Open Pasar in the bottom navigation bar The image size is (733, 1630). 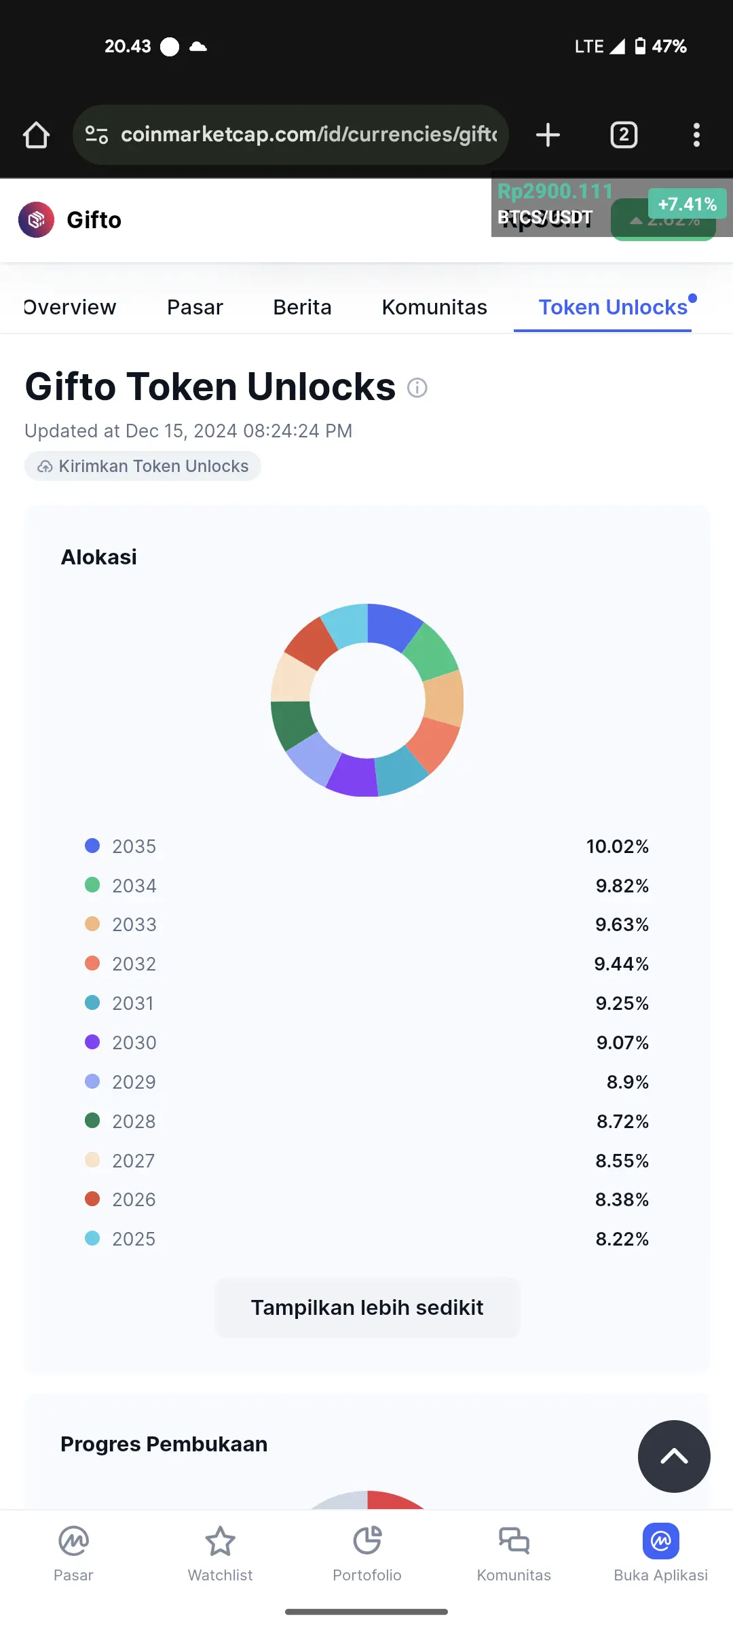coord(73,1551)
